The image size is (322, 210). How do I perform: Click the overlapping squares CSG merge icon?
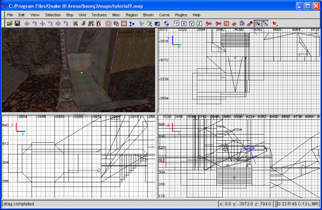116,24
